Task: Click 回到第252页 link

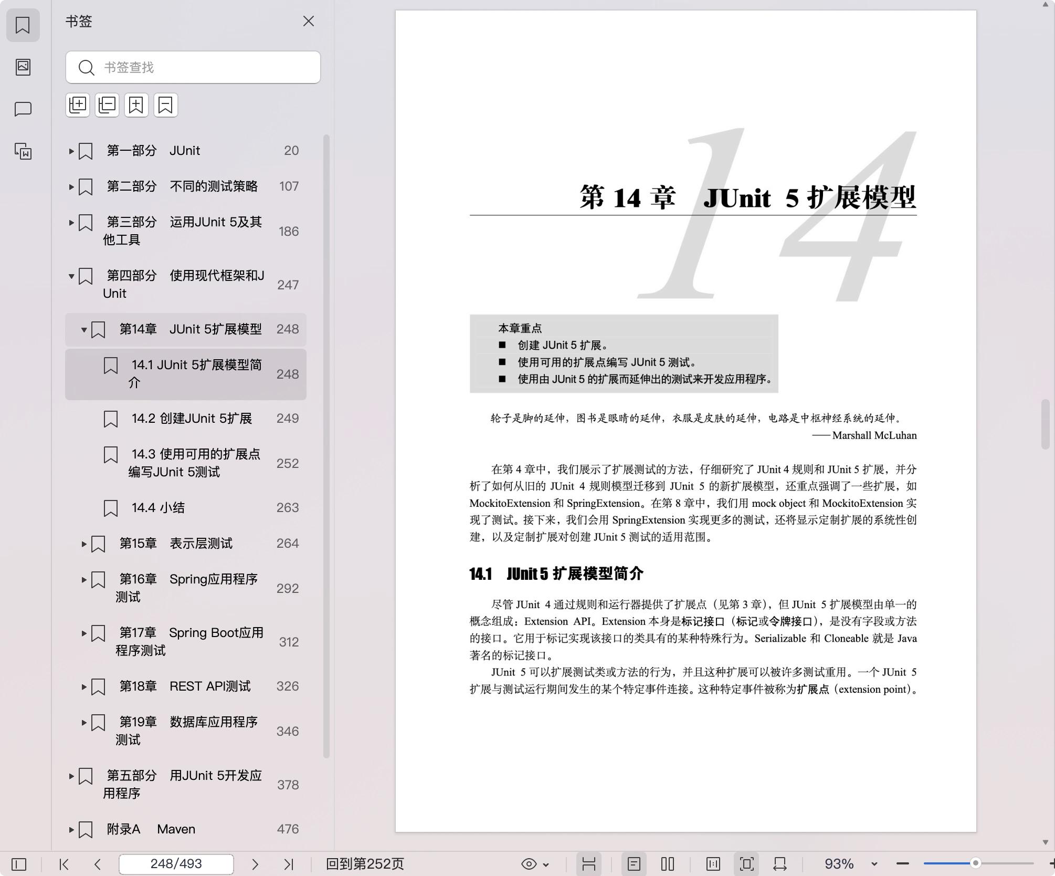Action: [x=365, y=864]
